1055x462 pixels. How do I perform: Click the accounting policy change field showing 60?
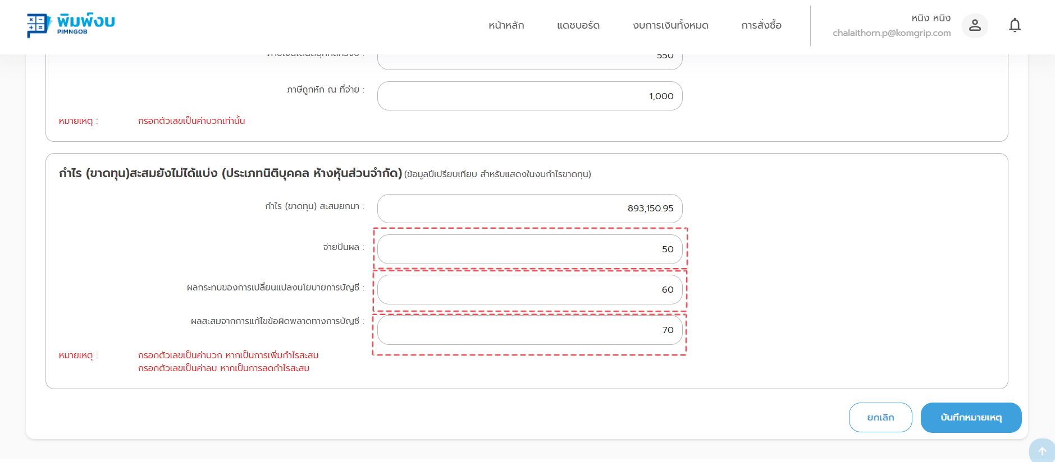[529, 289]
